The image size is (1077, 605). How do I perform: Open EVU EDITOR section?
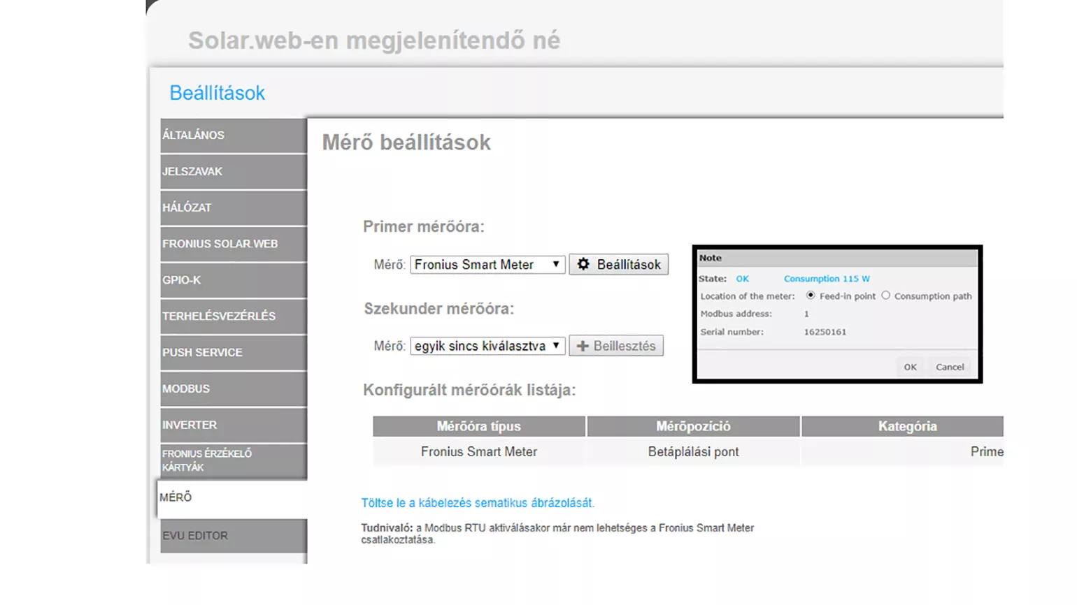[x=233, y=536]
